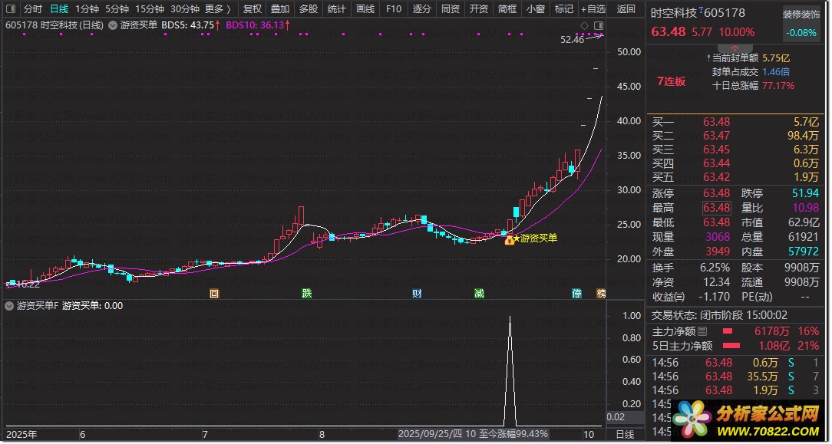Viewport: 832px width, 444px height.
Task: Click the 主力净额 details icon
Action: pos(702,331)
